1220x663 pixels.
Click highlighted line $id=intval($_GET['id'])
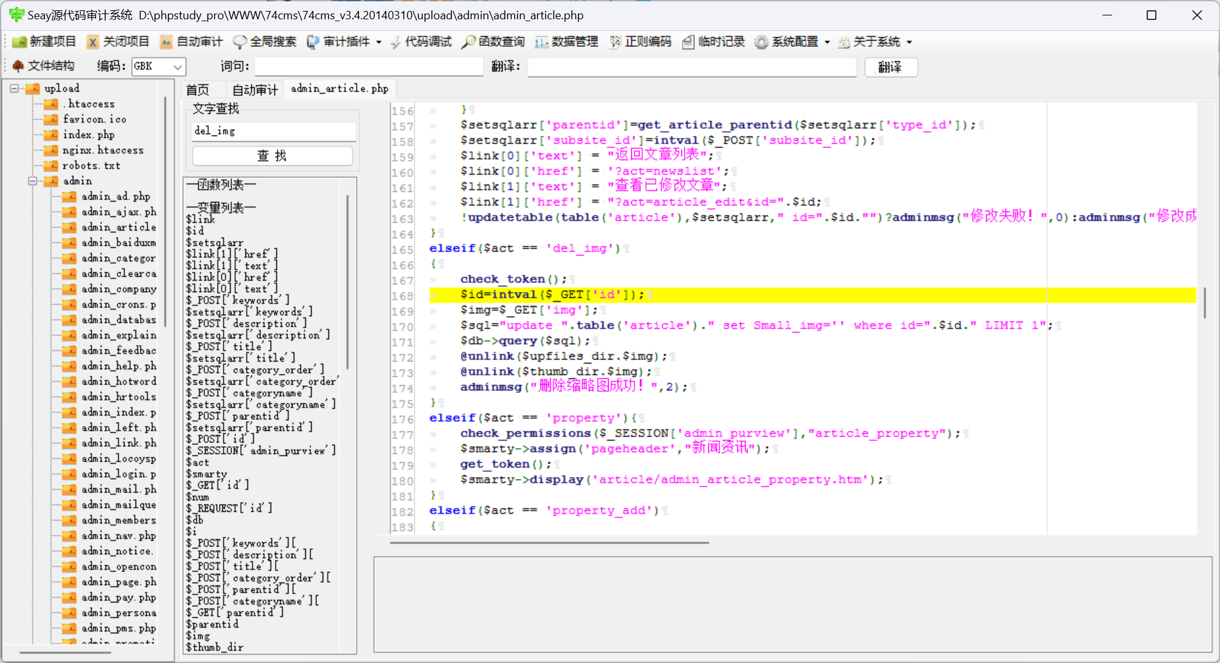tap(812, 295)
